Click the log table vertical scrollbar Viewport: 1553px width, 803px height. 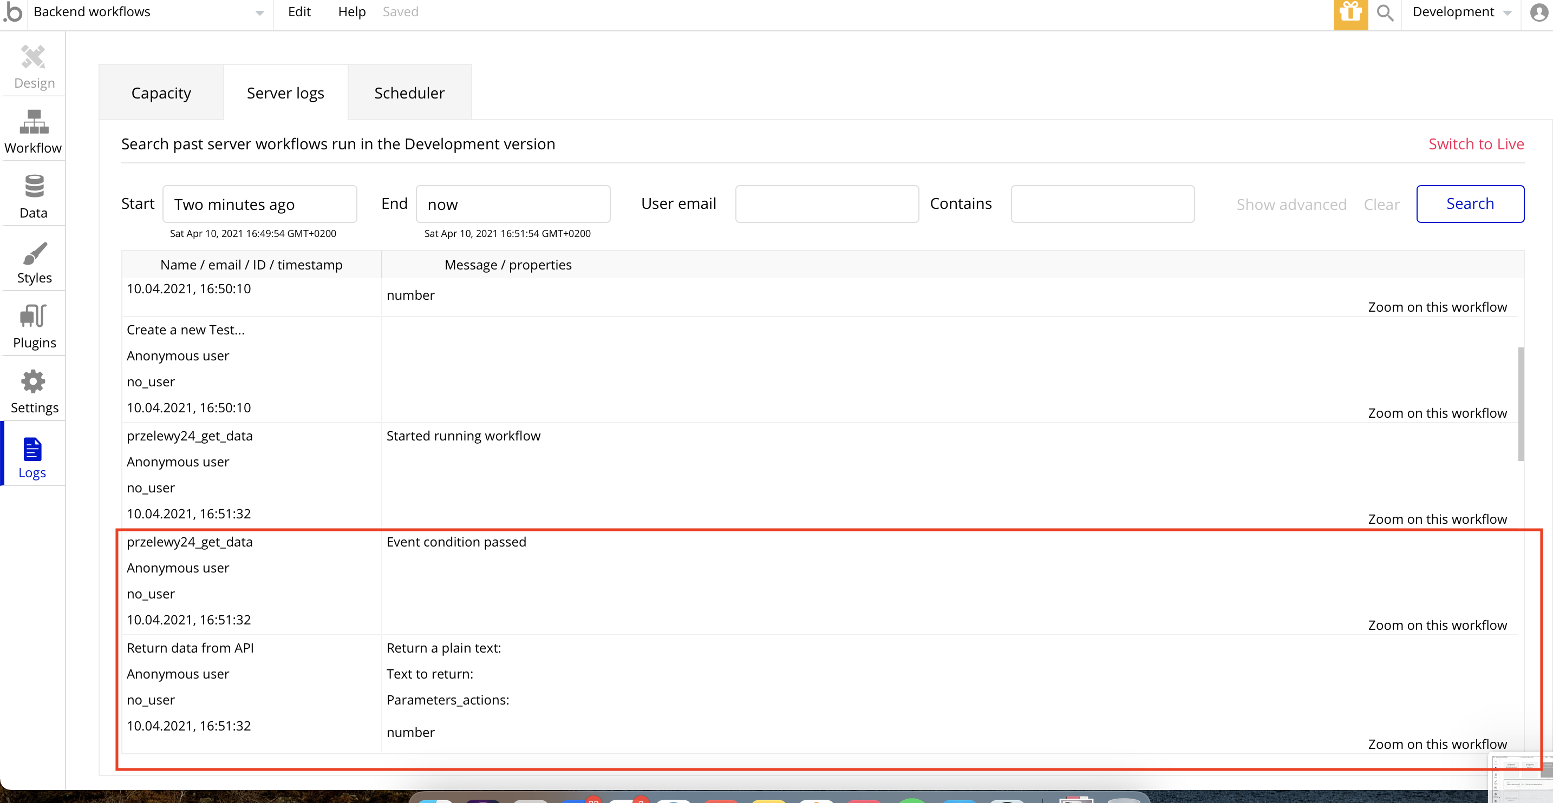pyautogui.click(x=1520, y=404)
